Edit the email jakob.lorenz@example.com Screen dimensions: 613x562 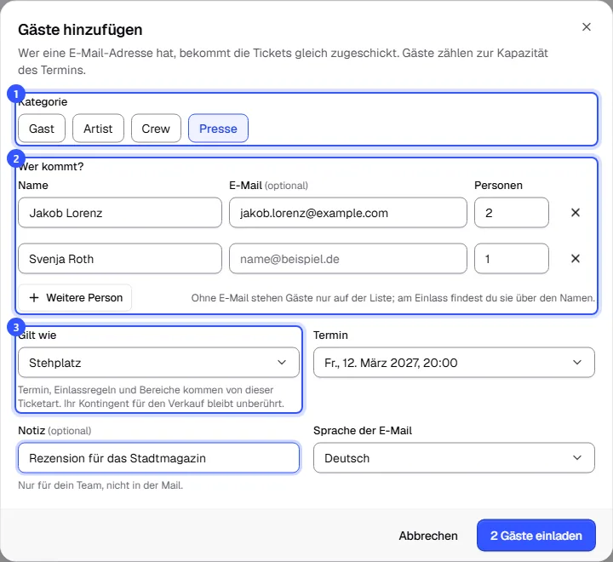point(348,212)
